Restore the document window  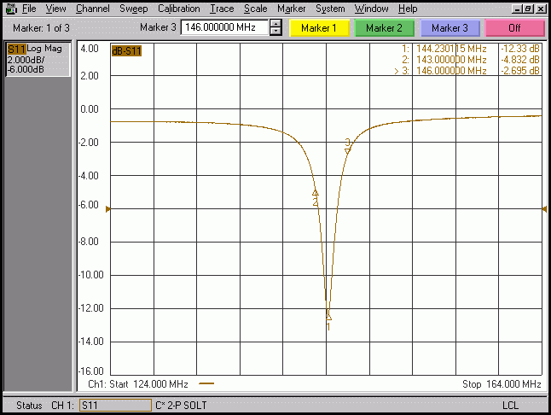tap(528, 9)
